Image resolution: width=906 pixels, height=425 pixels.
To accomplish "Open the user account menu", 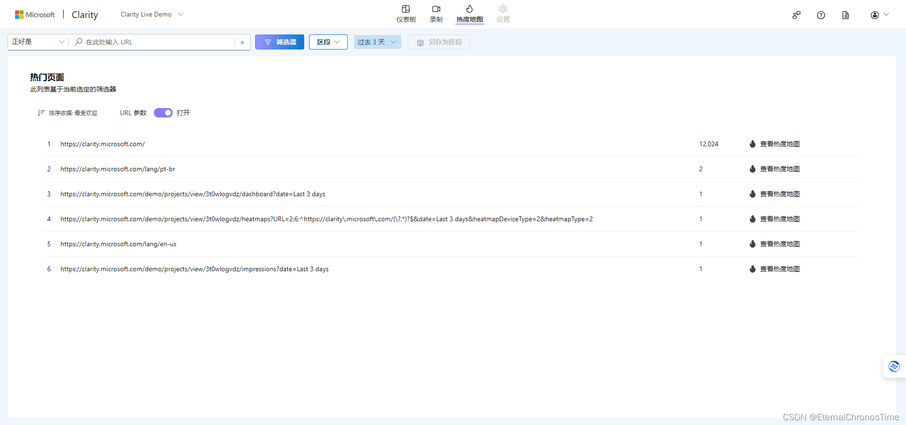I will (x=880, y=15).
